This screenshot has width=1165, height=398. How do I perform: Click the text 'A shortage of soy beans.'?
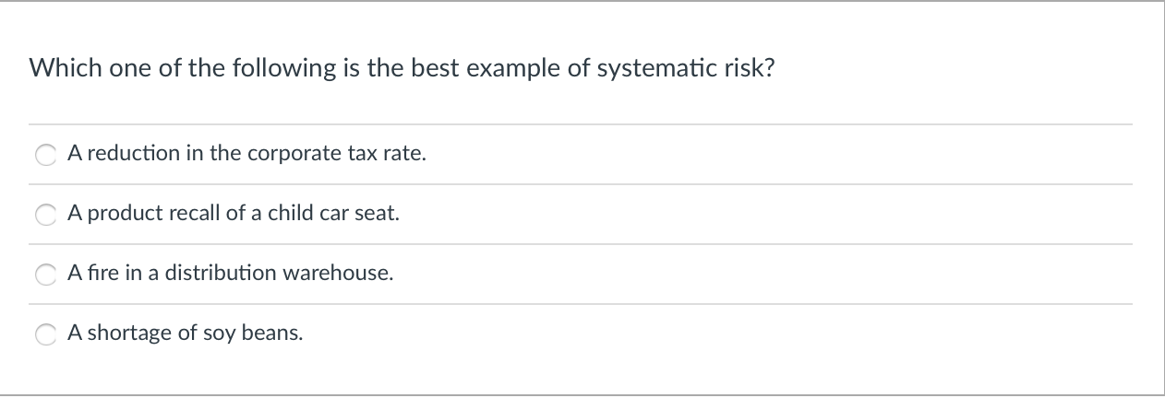tap(186, 334)
